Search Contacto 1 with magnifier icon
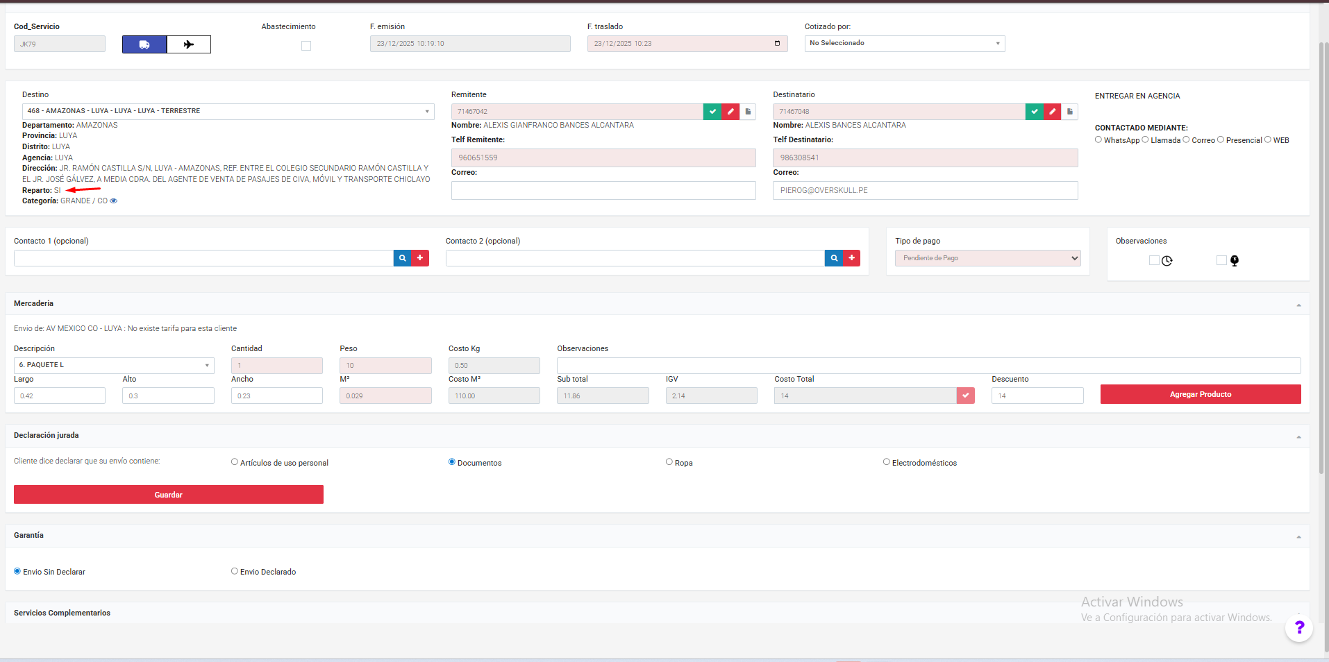Screen dimensions: 1329x662 tap(402, 258)
